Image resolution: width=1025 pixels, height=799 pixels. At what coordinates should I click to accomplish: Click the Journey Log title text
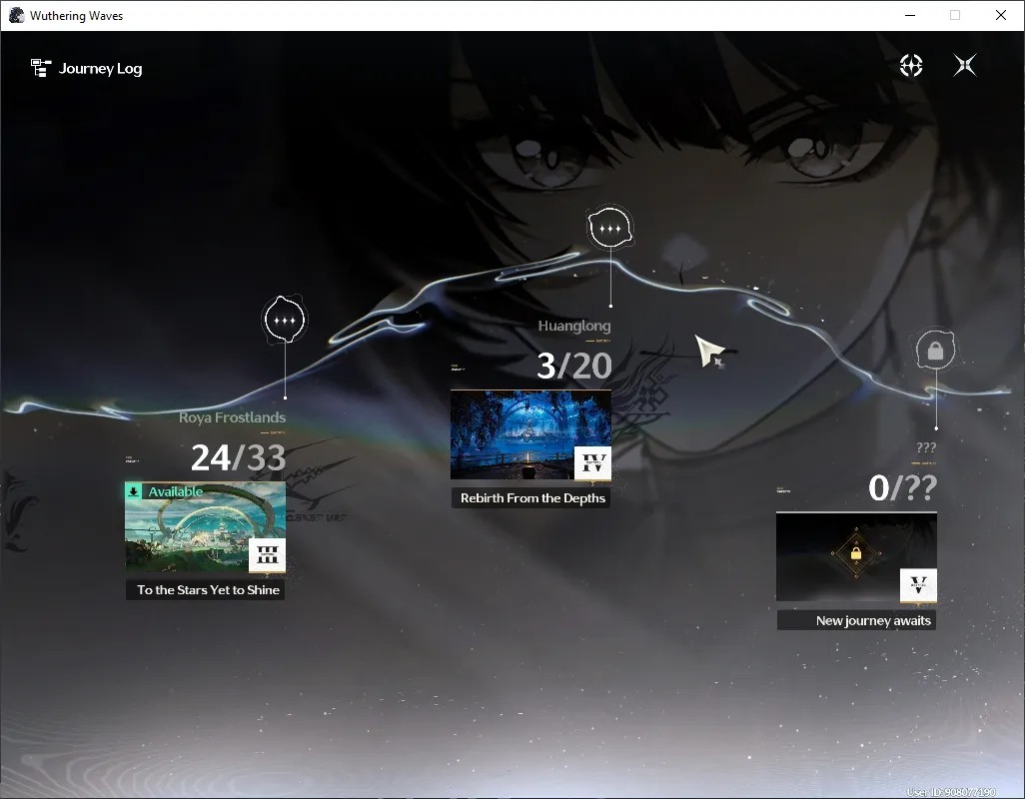[100, 69]
